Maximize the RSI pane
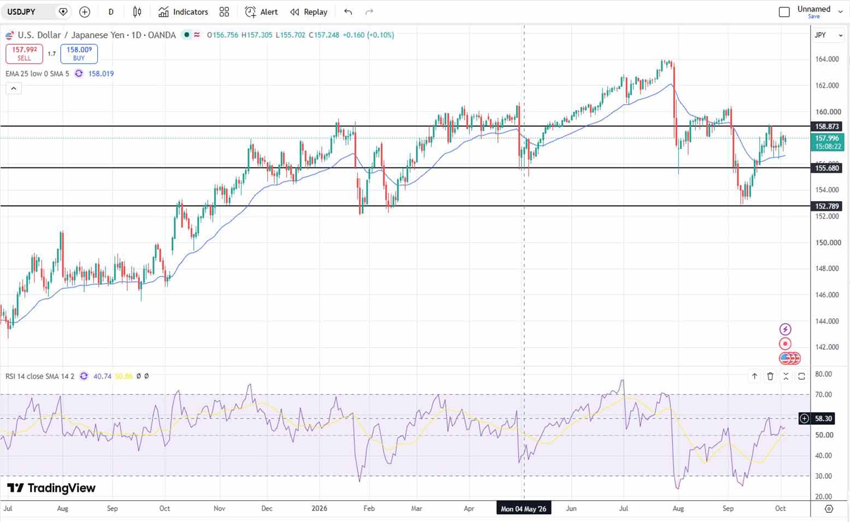The width and height of the screenshot is (850, 522). tap(801, 376)
